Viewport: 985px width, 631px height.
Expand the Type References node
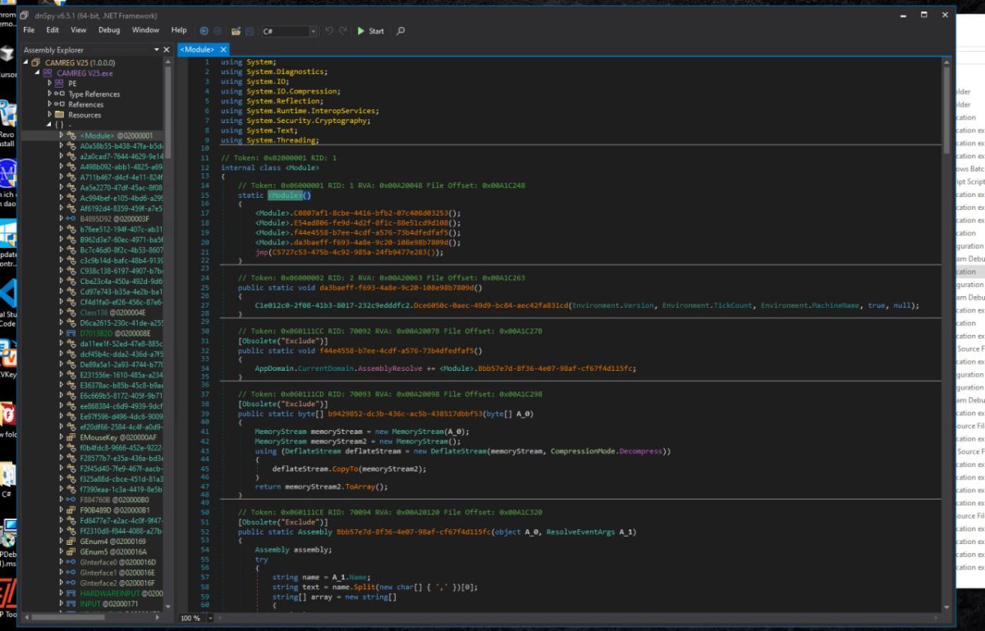[50, 94]
